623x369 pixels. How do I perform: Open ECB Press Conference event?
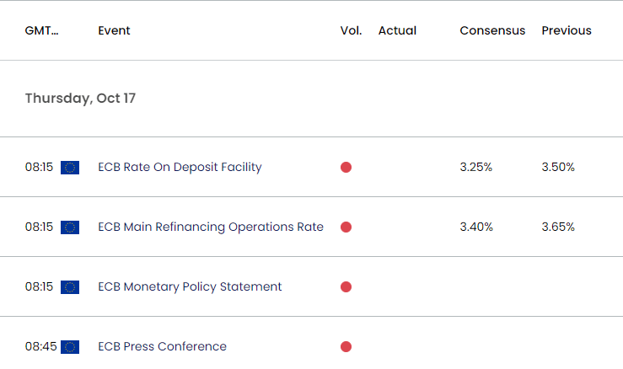coord(162,347)
